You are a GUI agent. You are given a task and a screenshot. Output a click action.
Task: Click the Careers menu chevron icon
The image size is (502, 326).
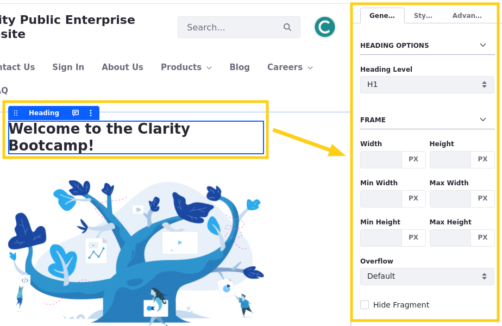pyautogui.click(x=310, y=67)
